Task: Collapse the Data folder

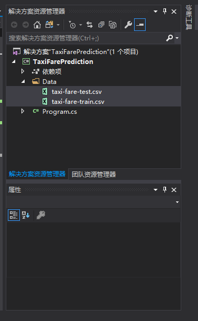Action: [23, 81]
